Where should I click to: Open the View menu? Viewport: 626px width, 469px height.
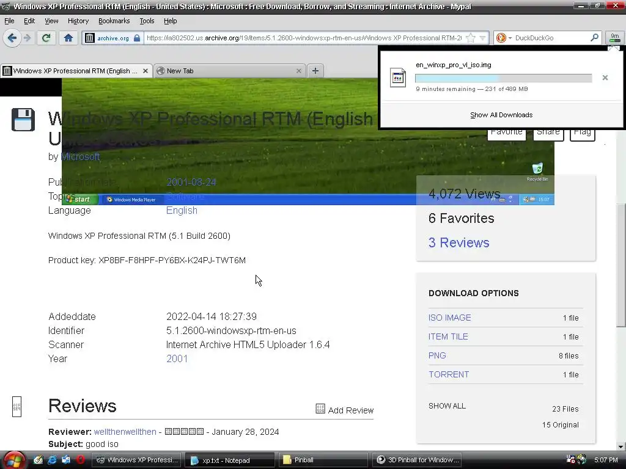point(51,21)
